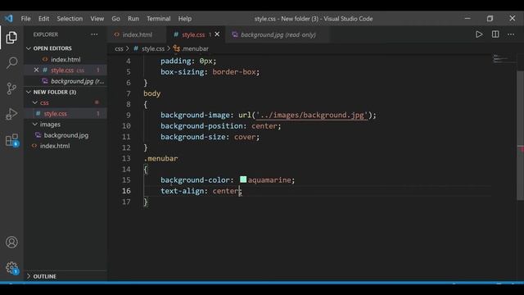This screenshot has width=524, height=295.
Task: Open the Go menu
Action: tap(115, 19)
